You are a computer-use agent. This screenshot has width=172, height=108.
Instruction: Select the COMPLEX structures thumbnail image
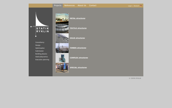(62, 58)
